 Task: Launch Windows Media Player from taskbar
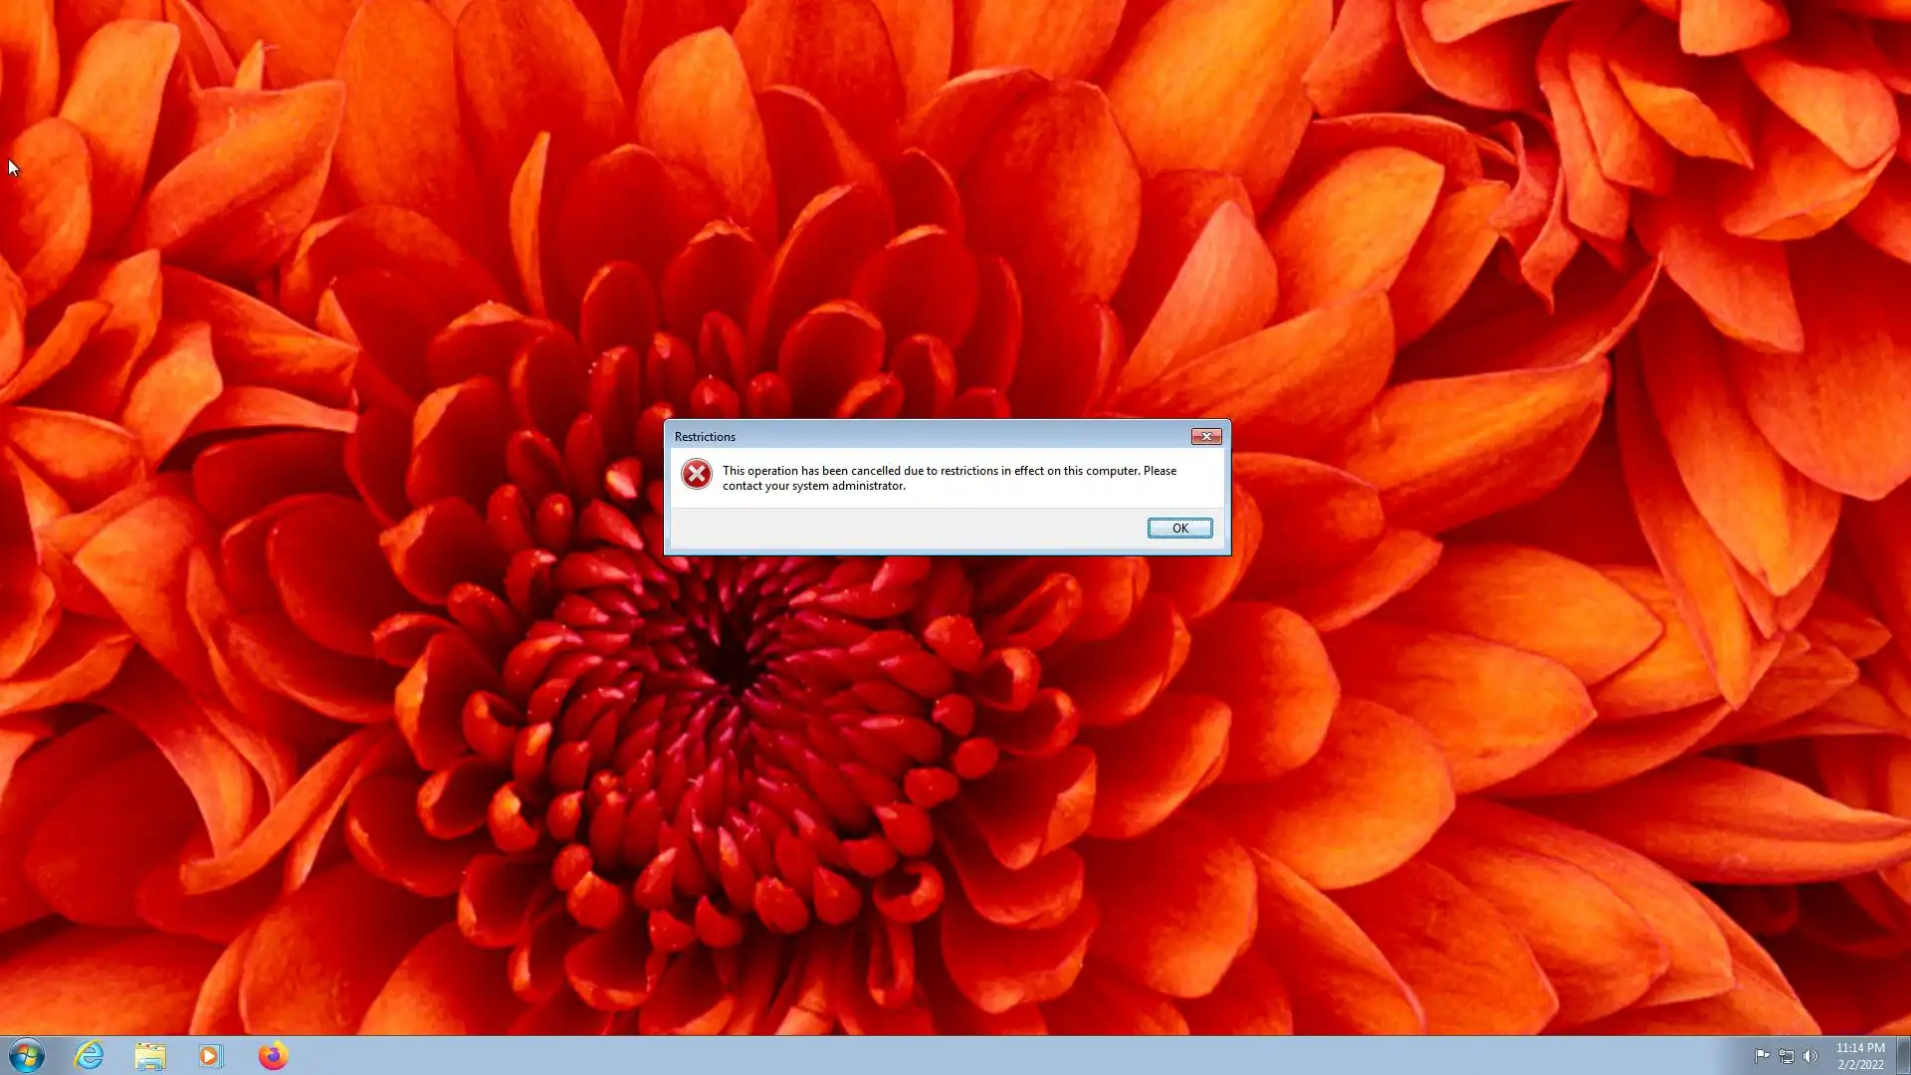coord(210,1055)
